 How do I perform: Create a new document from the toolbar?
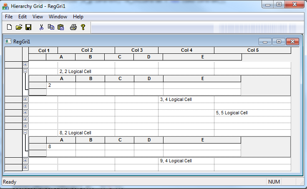[x=10, y=27]
